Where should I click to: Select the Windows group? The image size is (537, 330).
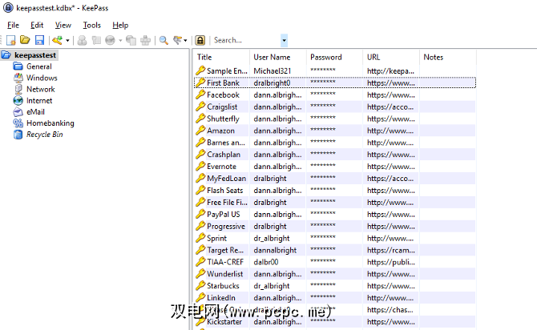click(42, 78)
